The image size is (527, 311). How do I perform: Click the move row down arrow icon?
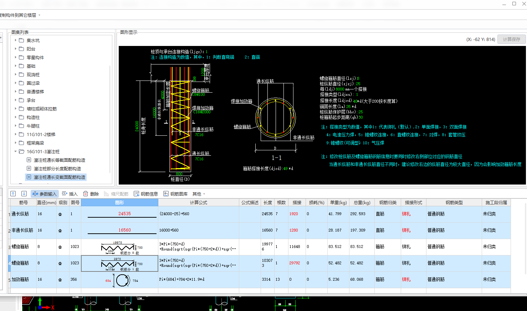coord(24,194)
